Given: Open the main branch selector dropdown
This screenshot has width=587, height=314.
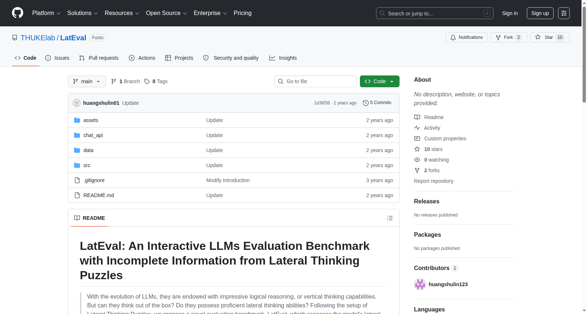Looking at the screenshot, I should [87, 81].
